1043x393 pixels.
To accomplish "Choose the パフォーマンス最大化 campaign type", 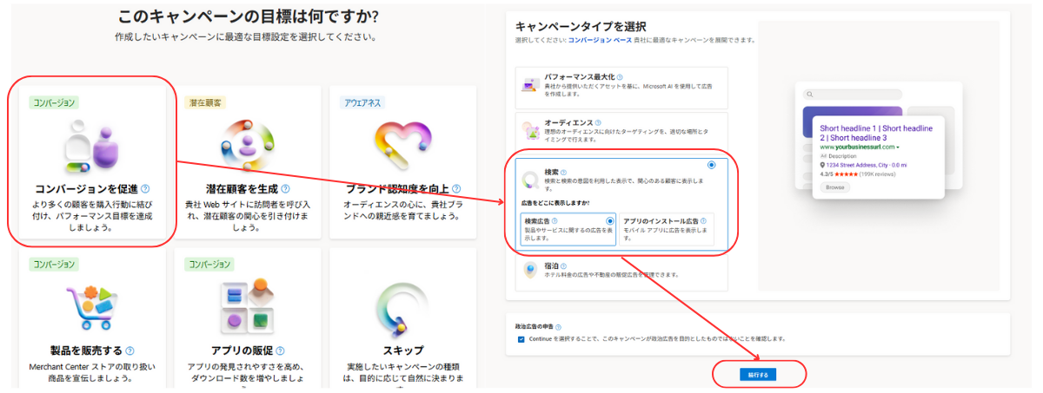I will coord(621,85).
